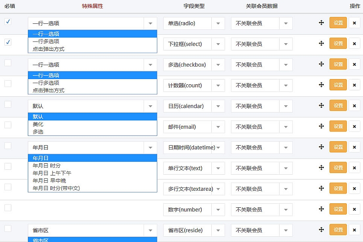Viewport: 363px width, 242px height.
Task: Click the drag handle for the calendar row
Action: tap(321, 106)
